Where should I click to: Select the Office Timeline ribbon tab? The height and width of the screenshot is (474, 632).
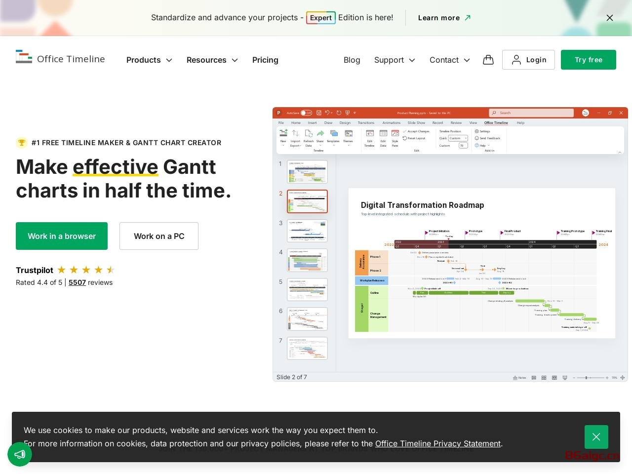tap(496, 123)
